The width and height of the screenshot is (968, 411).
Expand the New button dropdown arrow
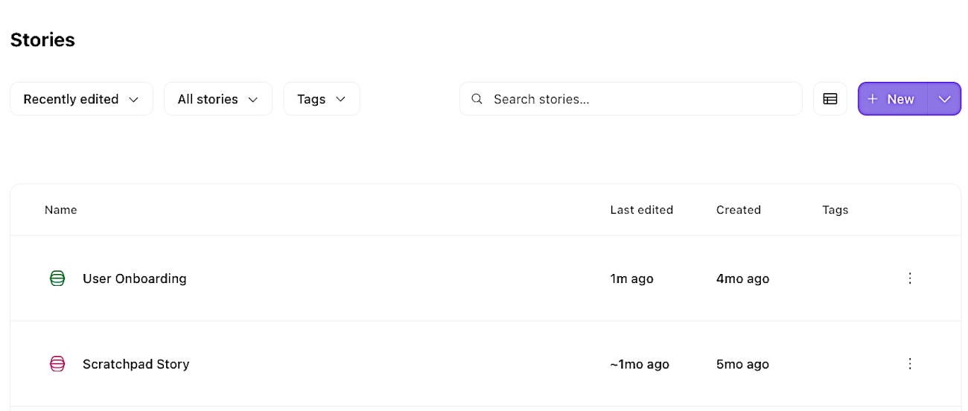(x=944, y=99)
